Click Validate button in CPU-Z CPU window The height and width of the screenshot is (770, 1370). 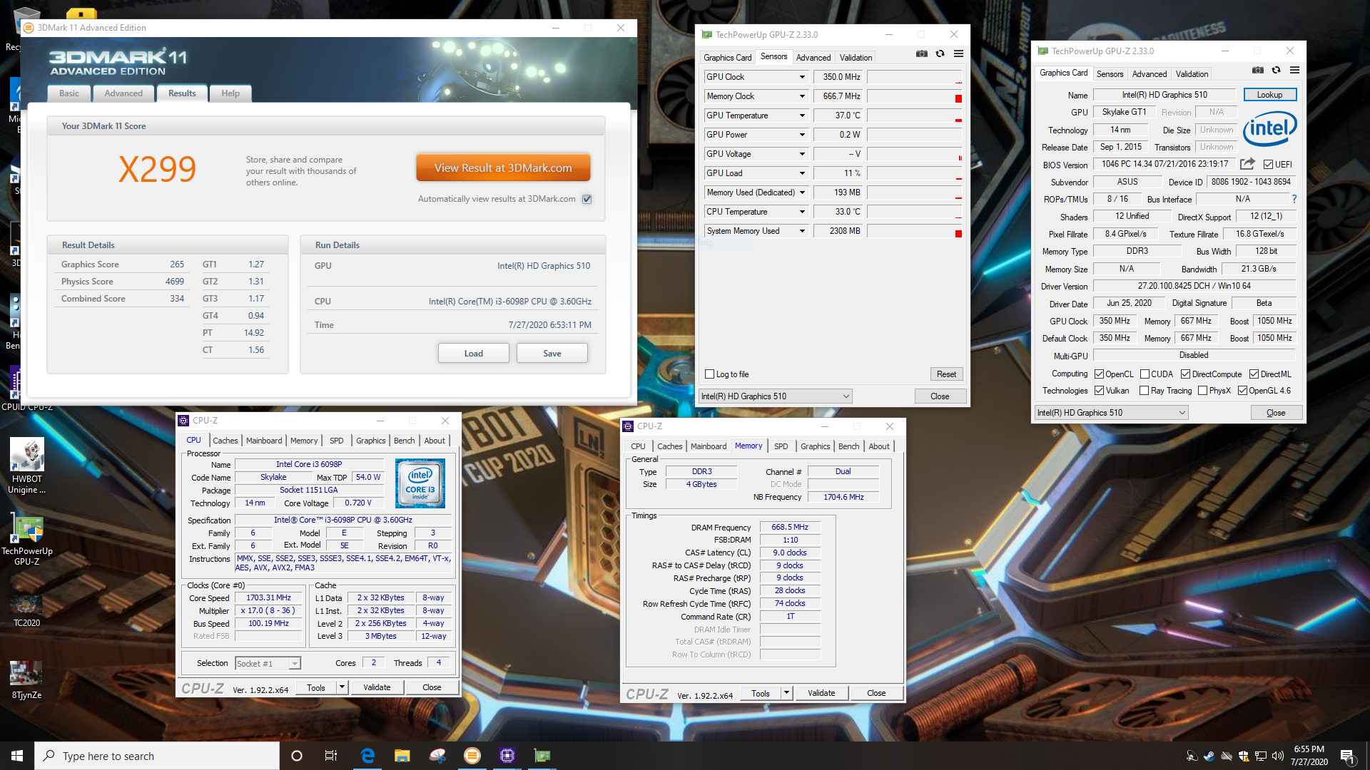[377, 687]
